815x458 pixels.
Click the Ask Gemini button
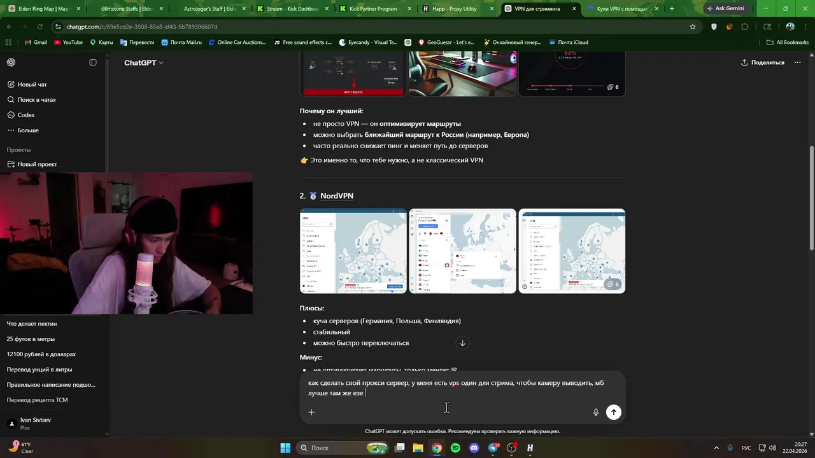[725, 9]
